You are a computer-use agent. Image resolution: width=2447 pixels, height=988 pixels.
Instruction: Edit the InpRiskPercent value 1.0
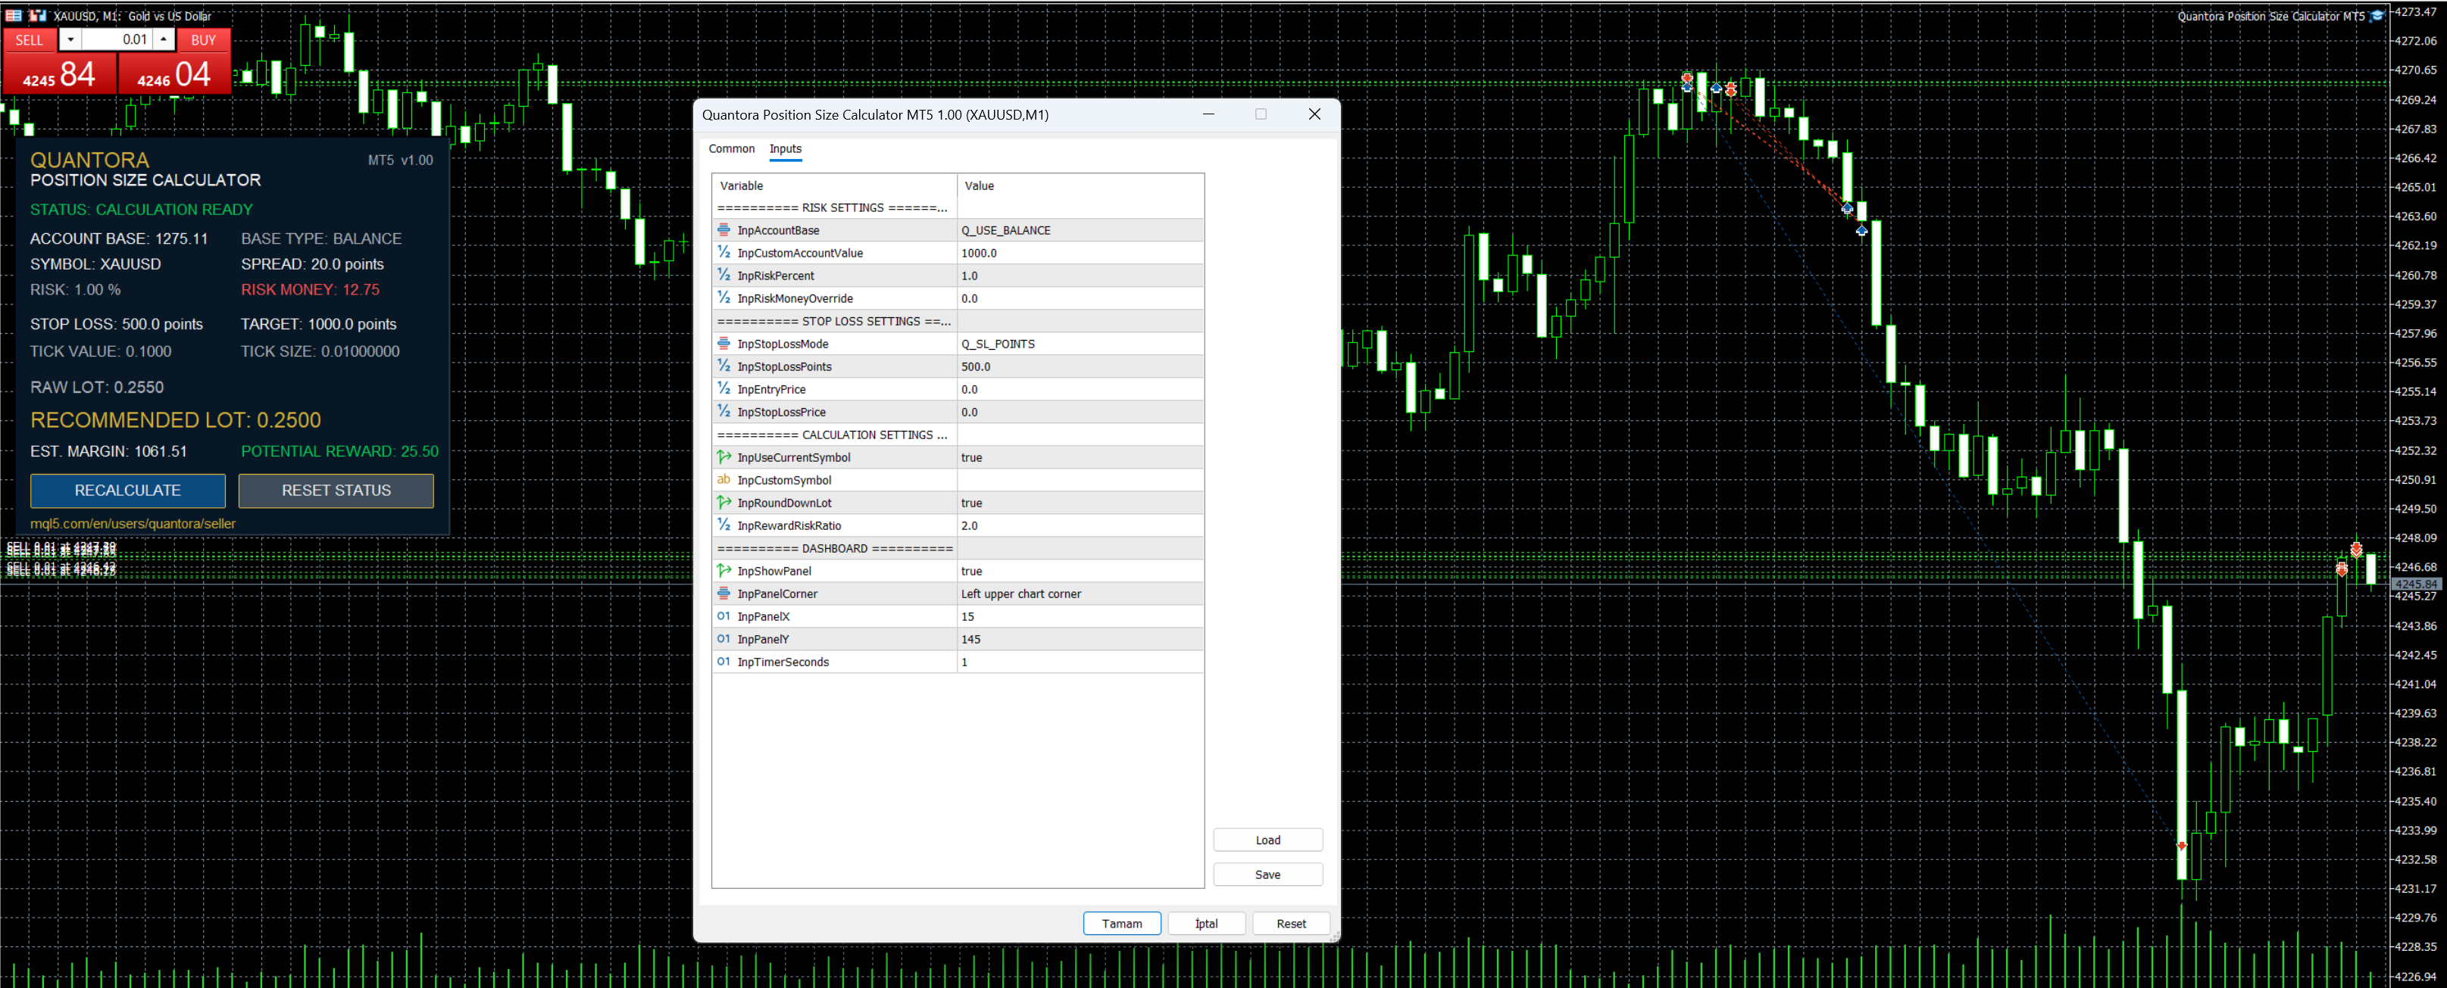pos(1080,276)
